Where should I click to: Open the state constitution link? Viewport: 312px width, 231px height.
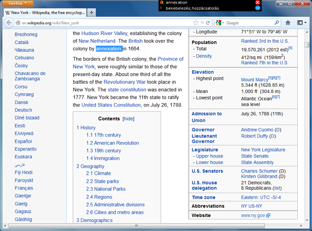(127, 90)
